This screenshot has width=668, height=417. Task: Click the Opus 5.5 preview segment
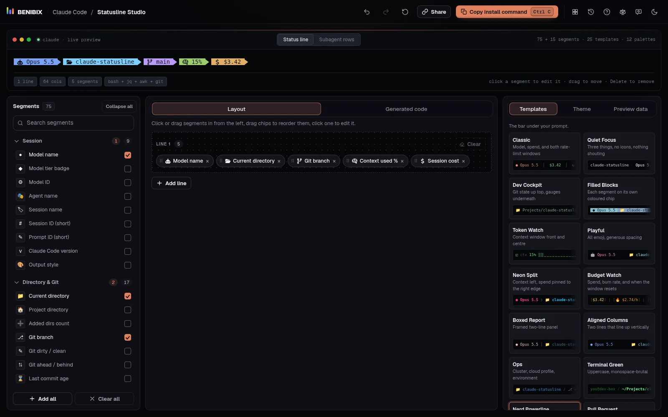tap(37, 62)
